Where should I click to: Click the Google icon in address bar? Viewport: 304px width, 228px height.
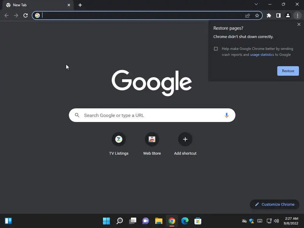37,15
